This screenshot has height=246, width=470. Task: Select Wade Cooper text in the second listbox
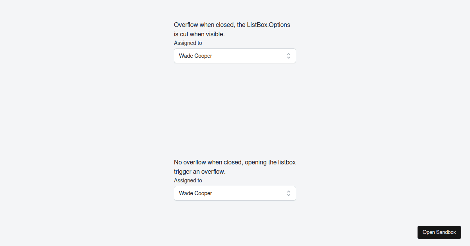click(195, 193)
